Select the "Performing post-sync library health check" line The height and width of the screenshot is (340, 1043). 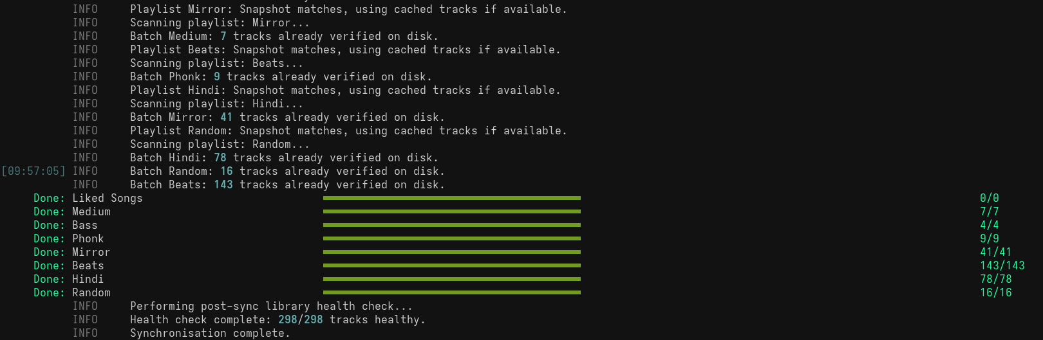click(271, 306)
